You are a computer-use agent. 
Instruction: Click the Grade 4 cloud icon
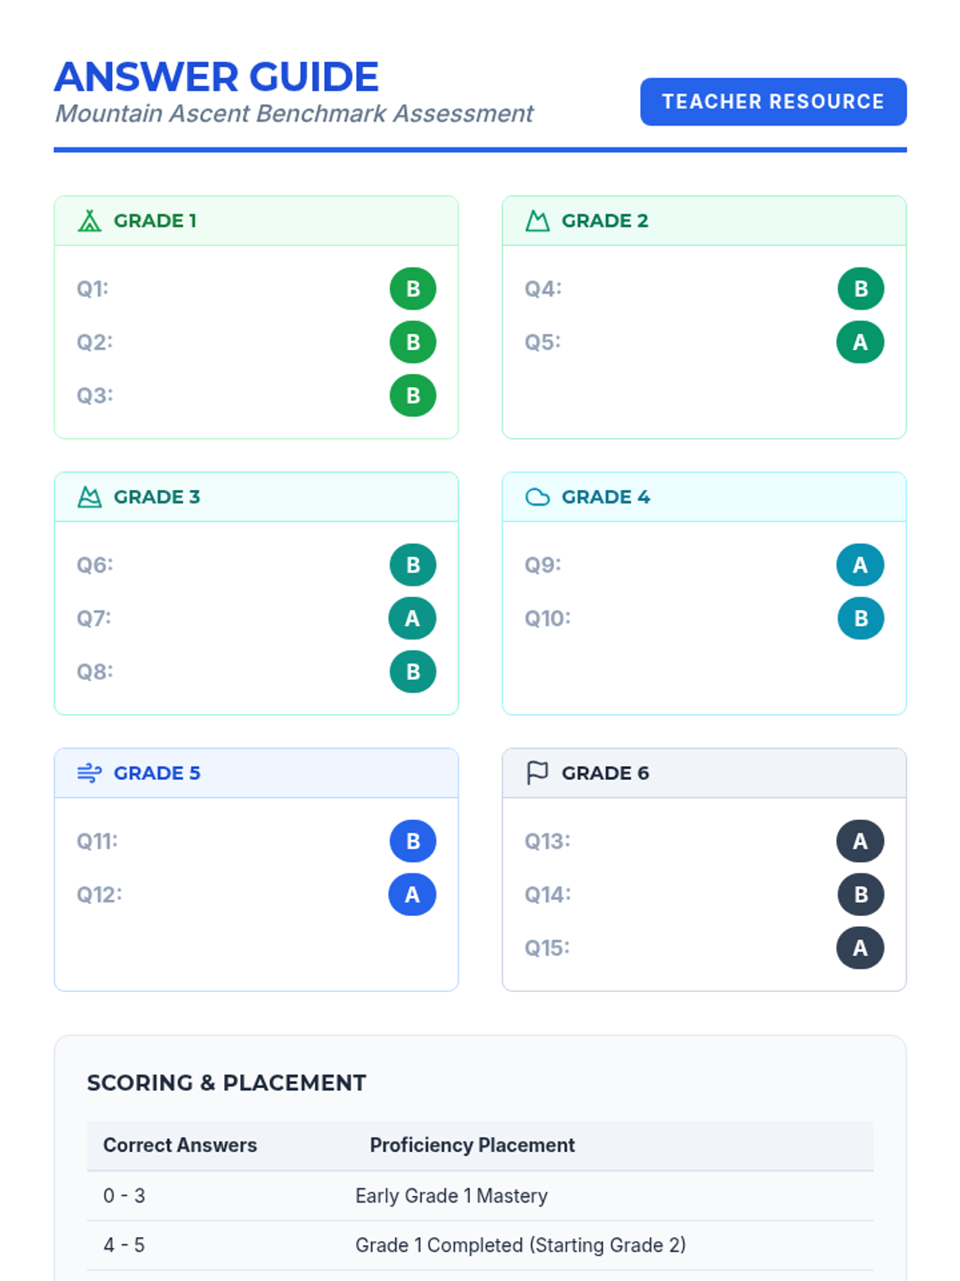click(x=538, y=497)
